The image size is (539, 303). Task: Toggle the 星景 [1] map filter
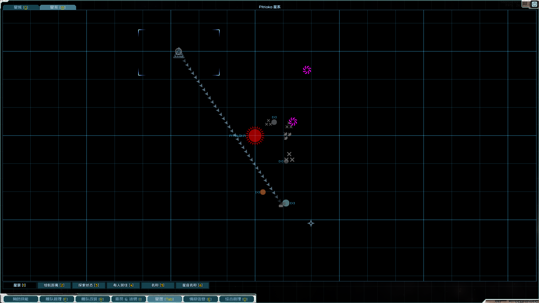pos(20,285)
